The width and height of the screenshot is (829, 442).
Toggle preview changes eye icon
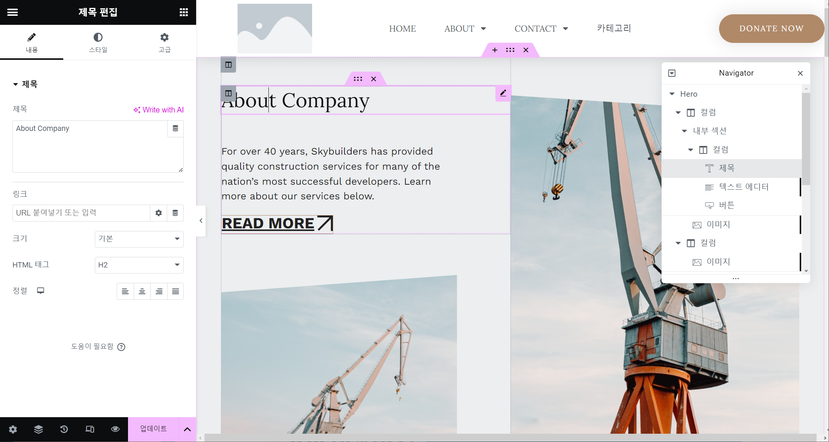[115, 429]
